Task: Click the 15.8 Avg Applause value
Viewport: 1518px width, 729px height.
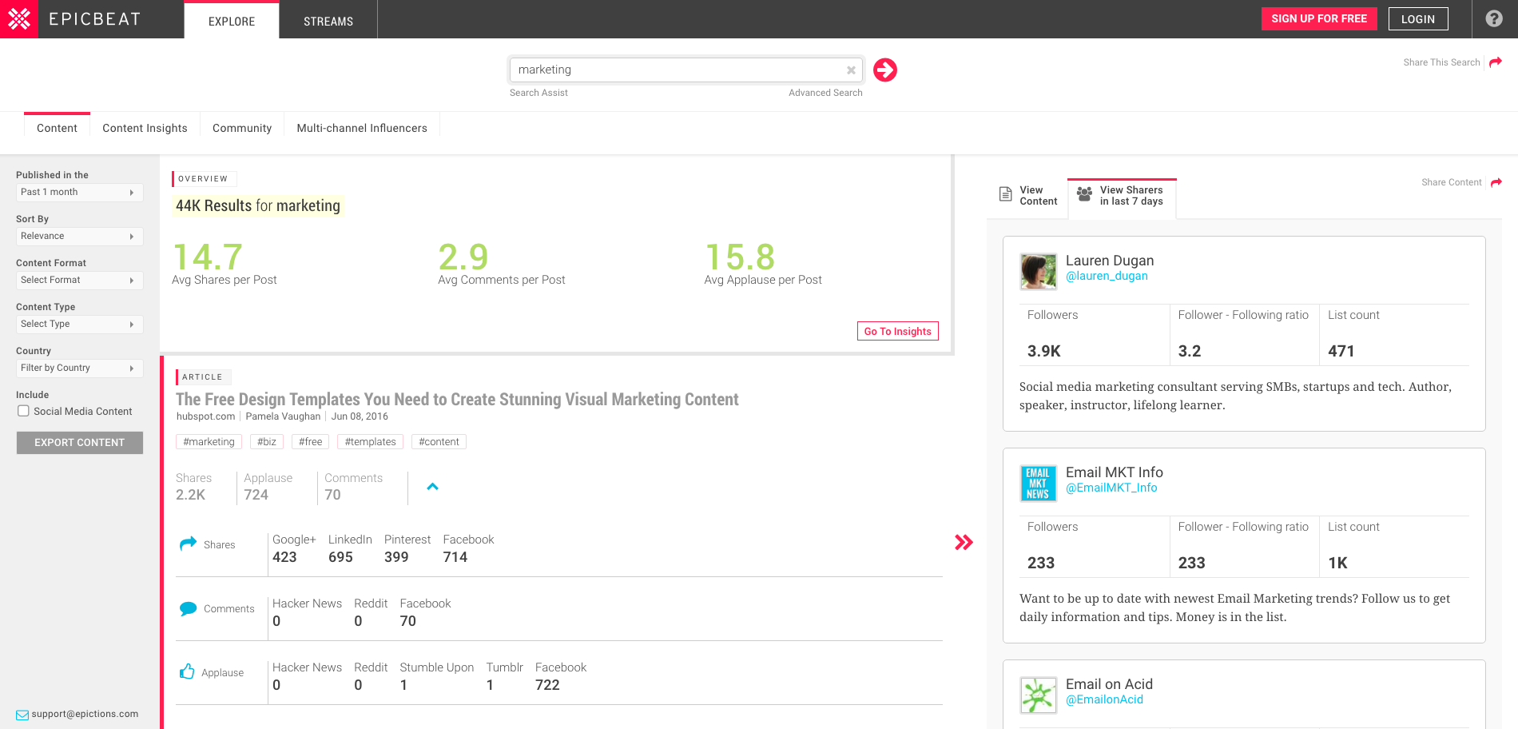Action: point(740,257)
